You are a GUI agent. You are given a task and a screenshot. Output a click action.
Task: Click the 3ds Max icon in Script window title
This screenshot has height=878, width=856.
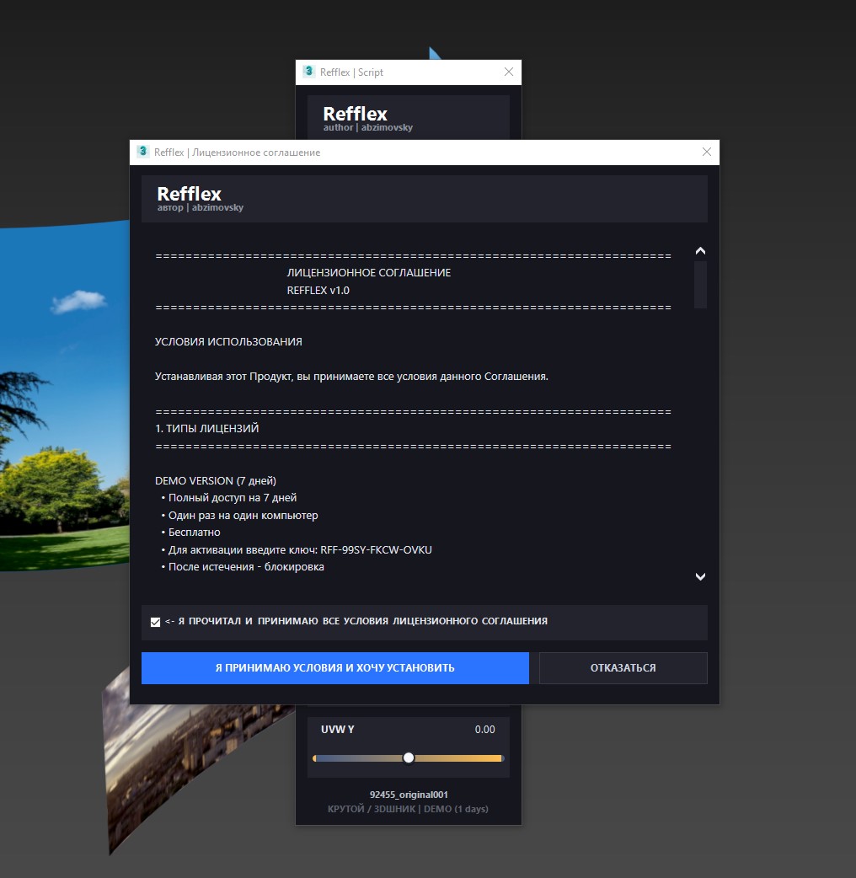pos(308,71)
